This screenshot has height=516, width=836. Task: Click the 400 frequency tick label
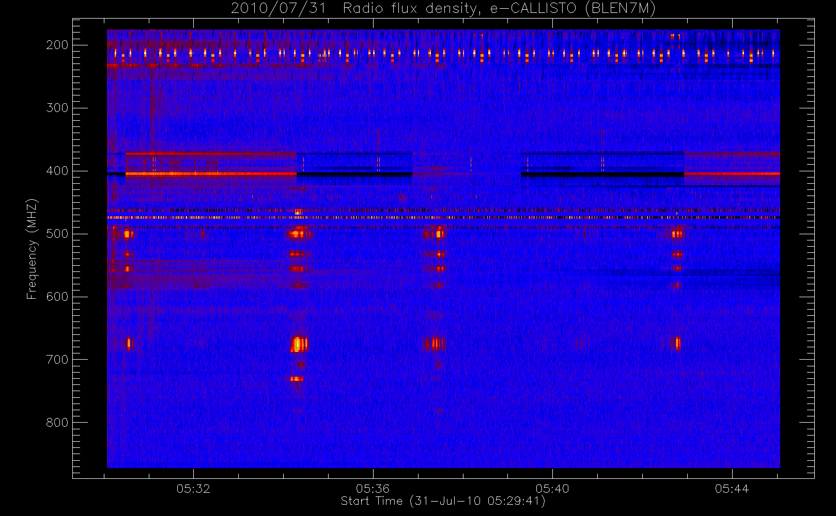(57, 171)
